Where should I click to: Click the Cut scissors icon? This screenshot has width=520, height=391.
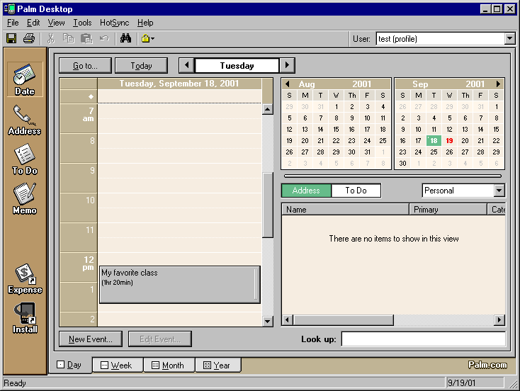51,38
